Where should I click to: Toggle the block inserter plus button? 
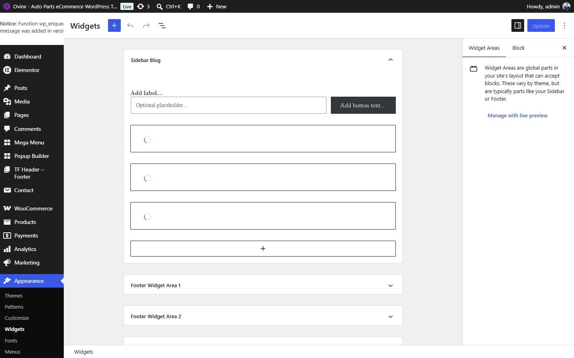click(x=114, y=25)
